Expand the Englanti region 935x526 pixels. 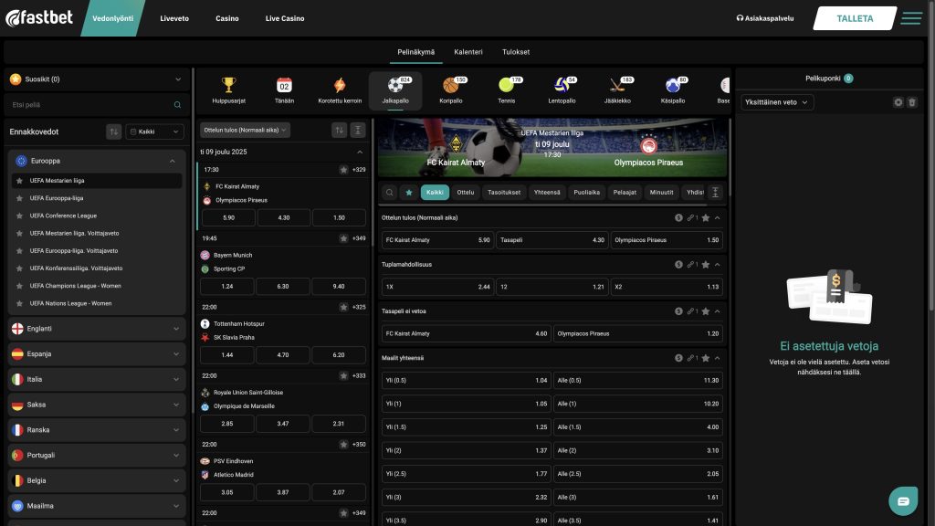pos(97,329)
